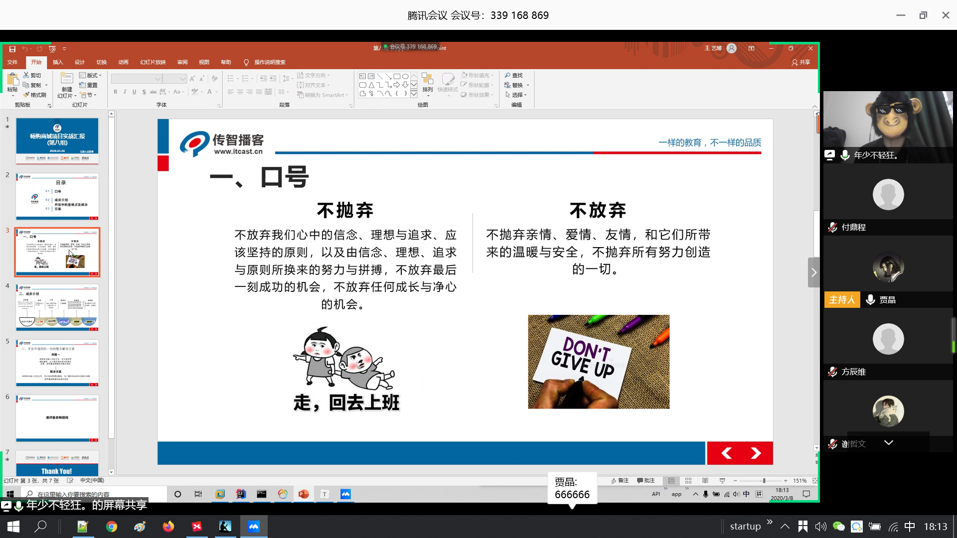Click the Paste clipboard icon
Viewport: 957px width, 538px height.
pos(12,80)
